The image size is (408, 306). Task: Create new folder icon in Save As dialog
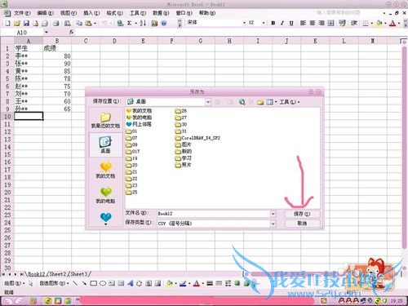pos(260,102)
